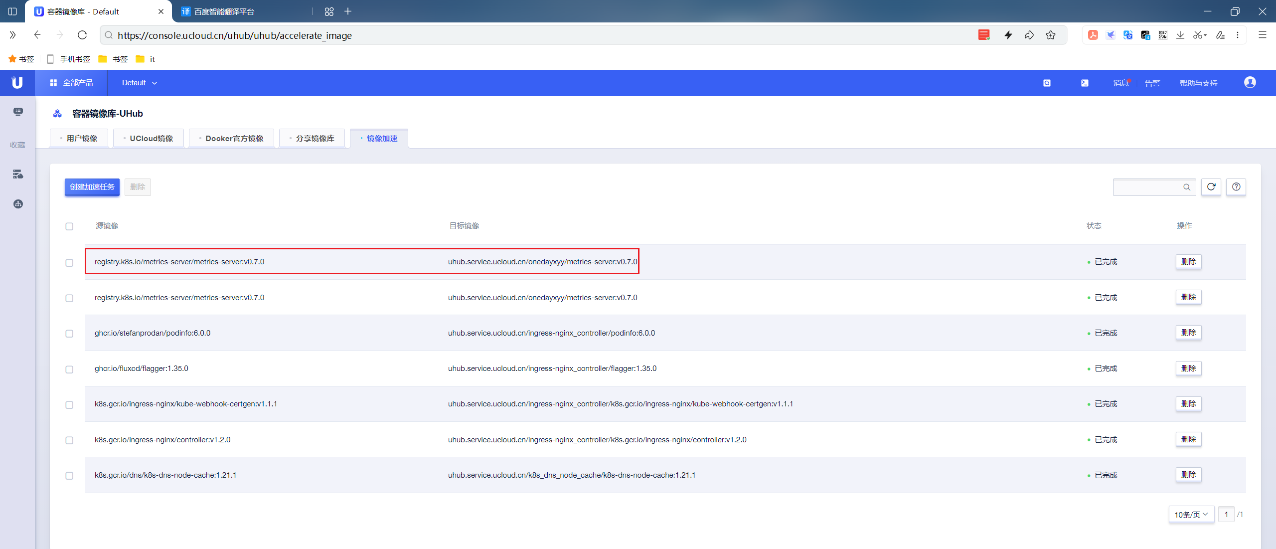This screenshot has height=549, width=1276.
Task: Check the second metrics-server row checkbox
Action: (x=69, y=298)
